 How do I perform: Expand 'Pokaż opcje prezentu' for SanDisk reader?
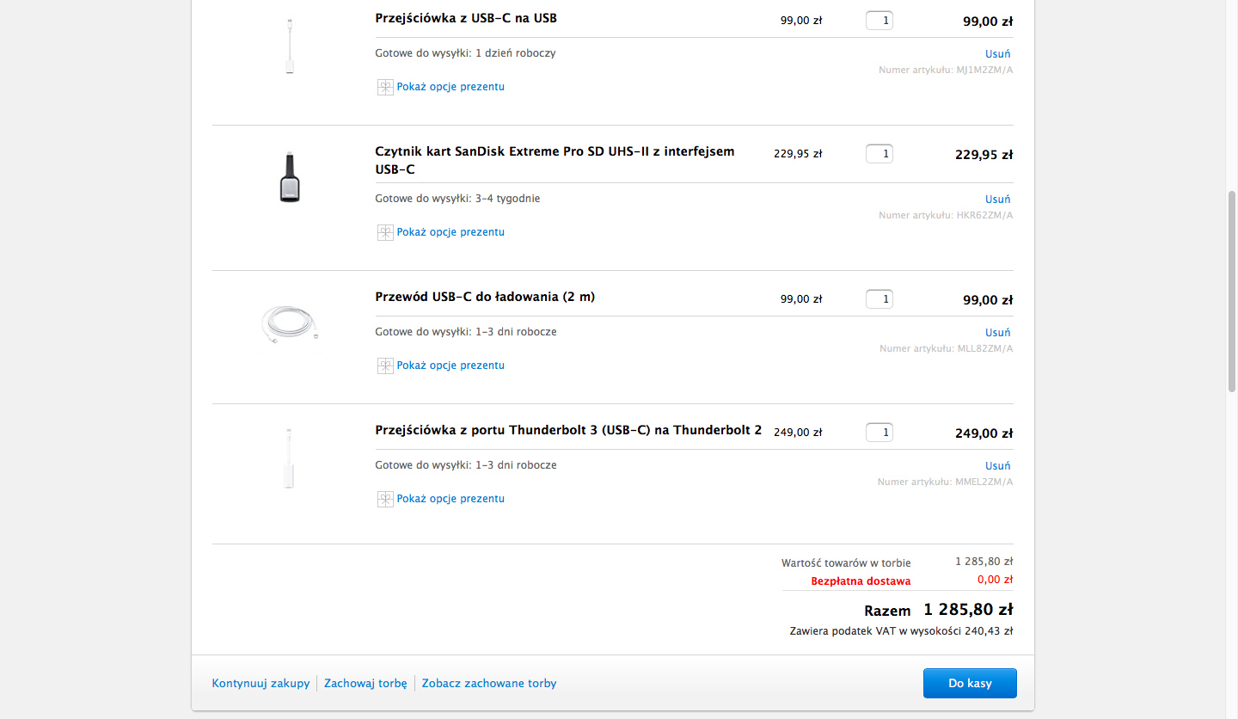(x=450, y=232)
